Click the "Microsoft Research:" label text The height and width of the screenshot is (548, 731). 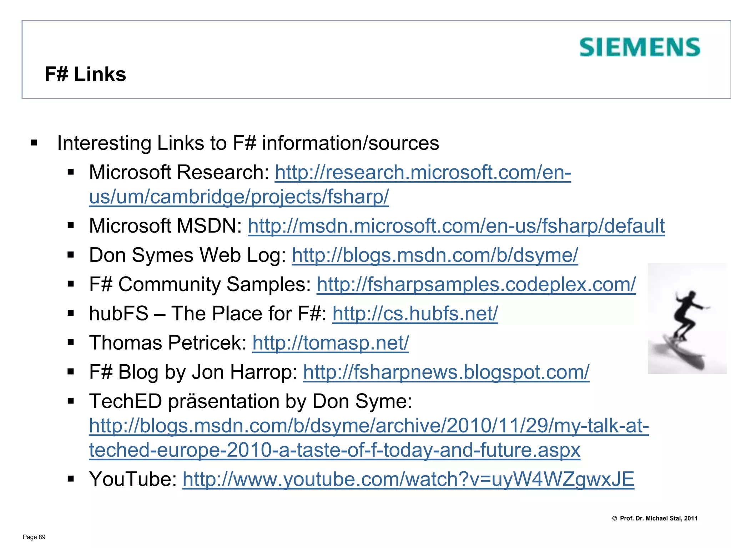pos(179,173)
